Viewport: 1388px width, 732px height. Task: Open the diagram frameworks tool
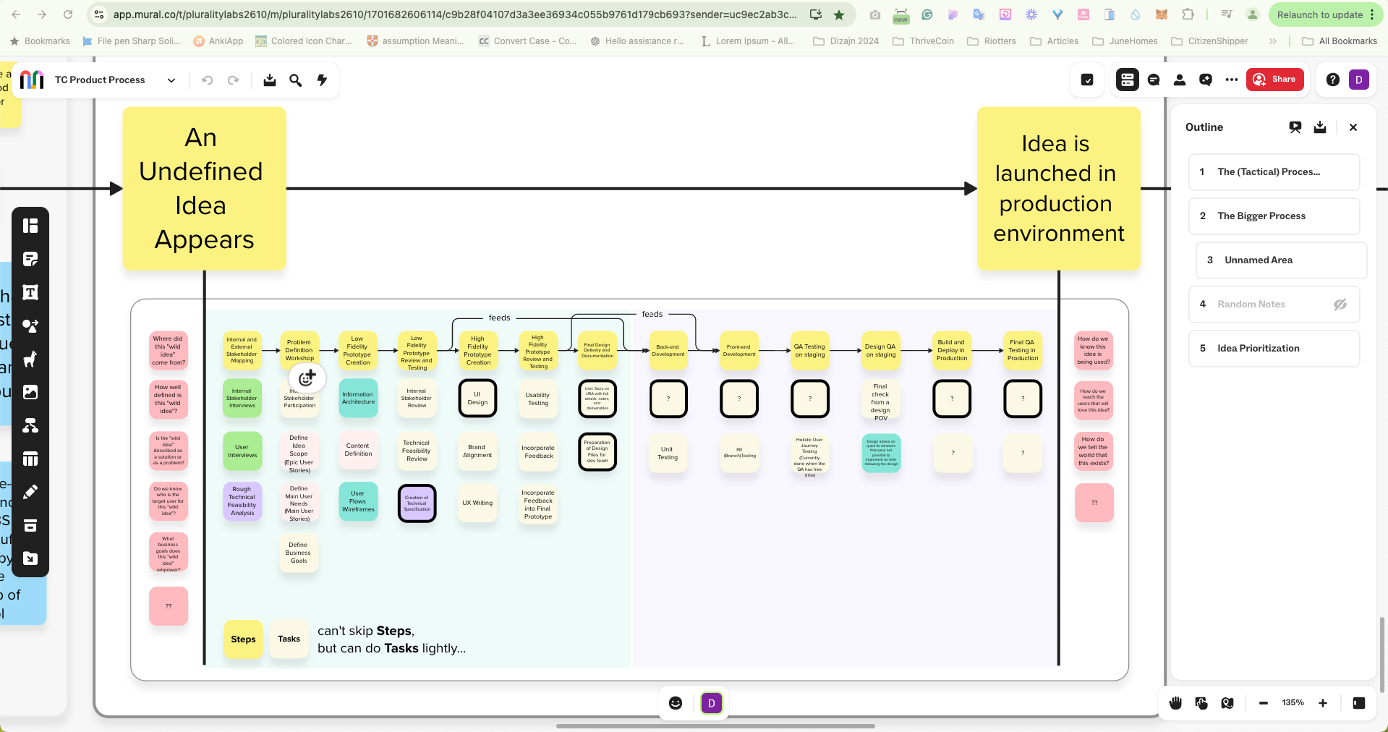(x=30, y=425)
